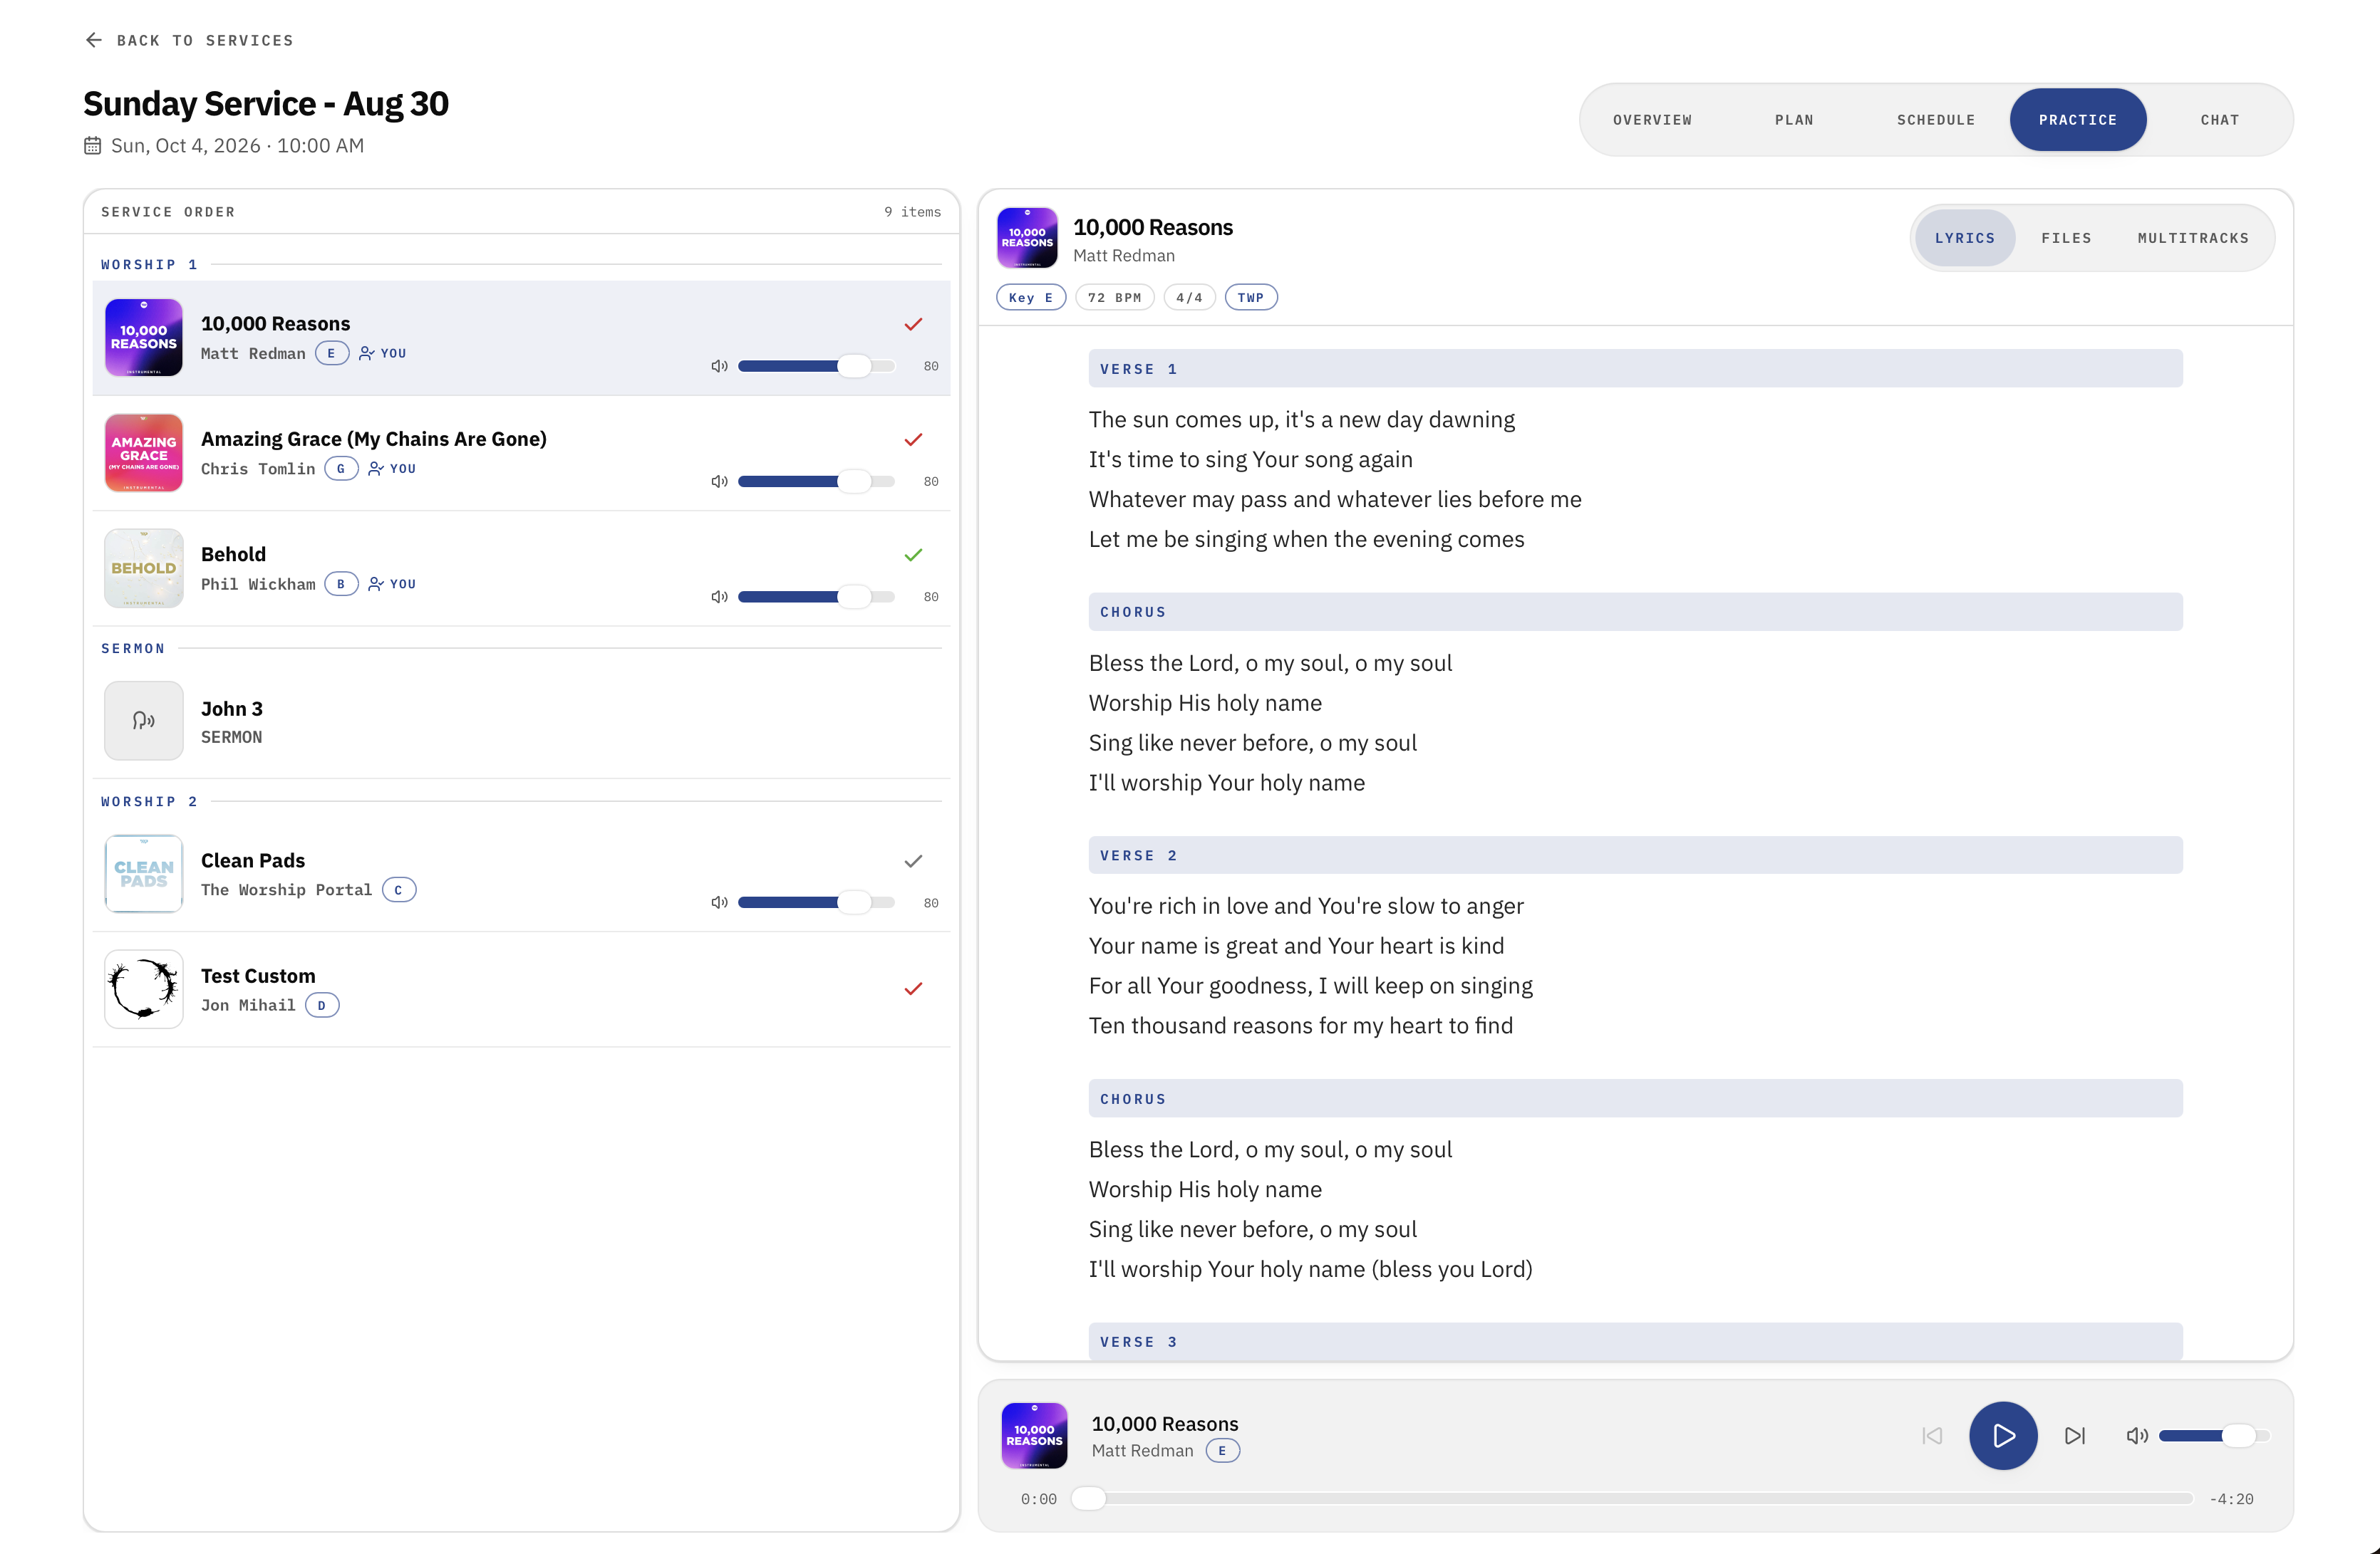The width and height of the screenshot is (2380, 1554).
Task: Click the Back to Services link
Action: (189, 40)
